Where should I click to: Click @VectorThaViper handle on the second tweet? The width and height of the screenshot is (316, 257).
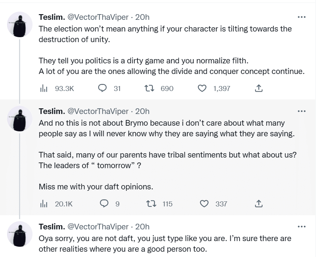(98, 111)
